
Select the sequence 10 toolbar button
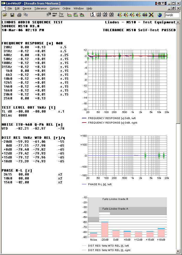(99, 15)
